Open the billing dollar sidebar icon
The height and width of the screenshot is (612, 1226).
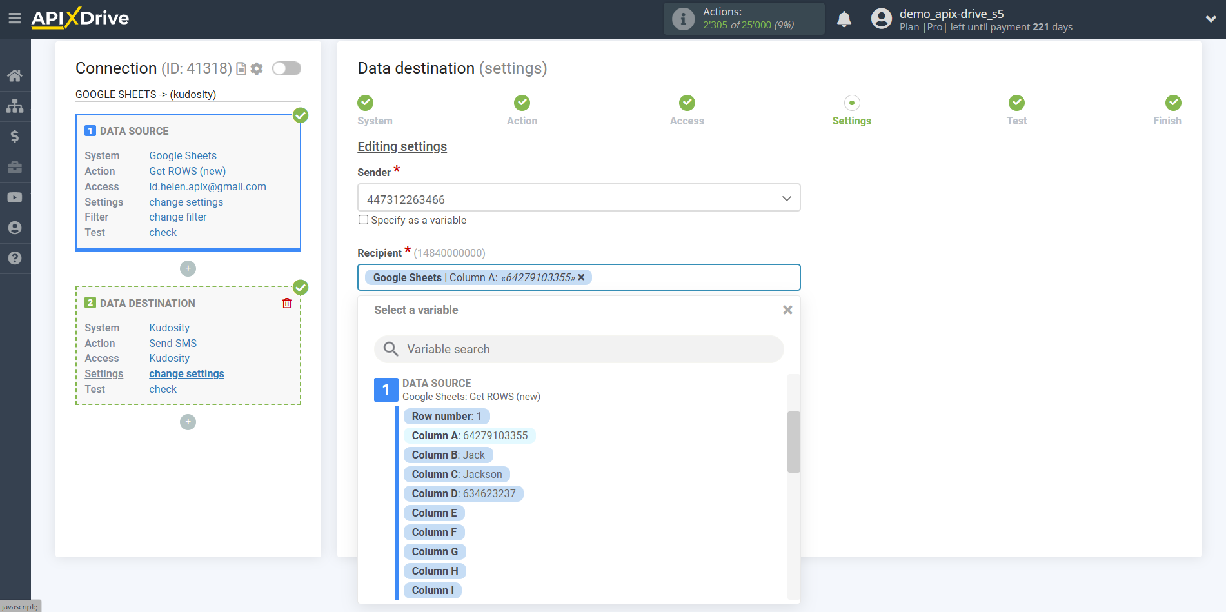15,136
